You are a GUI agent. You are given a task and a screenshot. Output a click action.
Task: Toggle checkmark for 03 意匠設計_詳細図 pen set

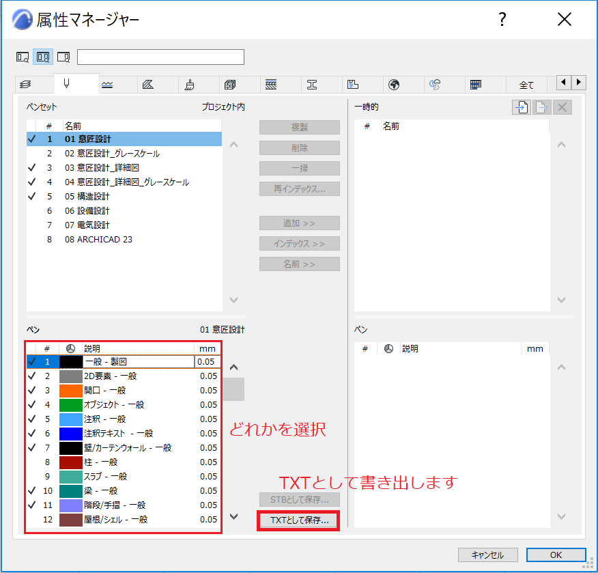32,167
